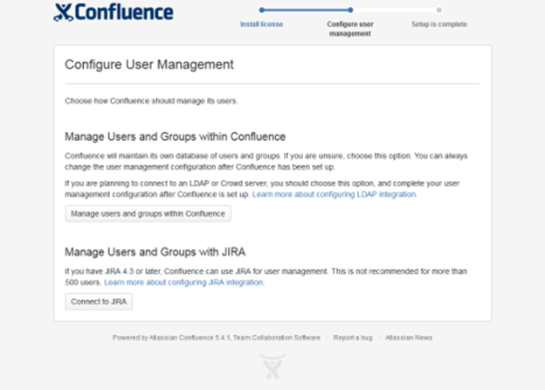Open the Atlassian Confluence 5.4.1 footer link
545x390 pixels.
pos(190,338)
